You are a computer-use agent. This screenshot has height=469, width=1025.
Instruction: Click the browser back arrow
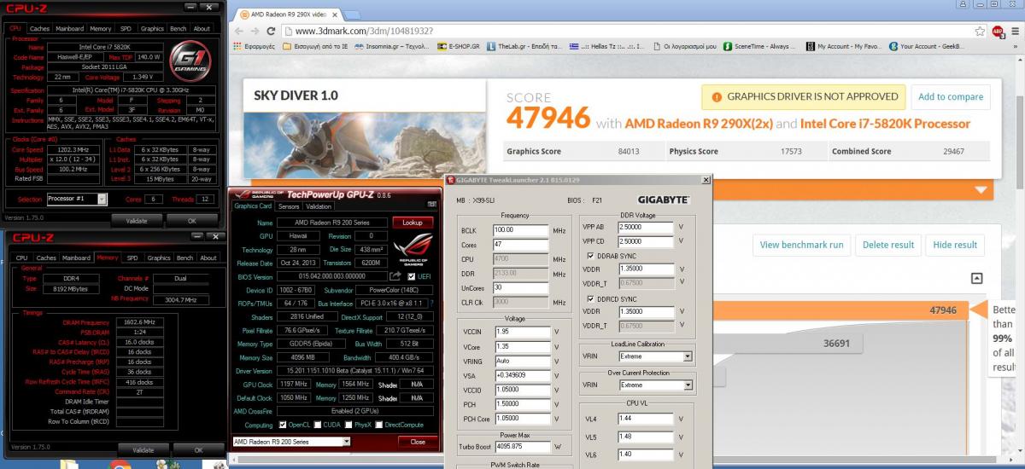[x=241, y=31]
